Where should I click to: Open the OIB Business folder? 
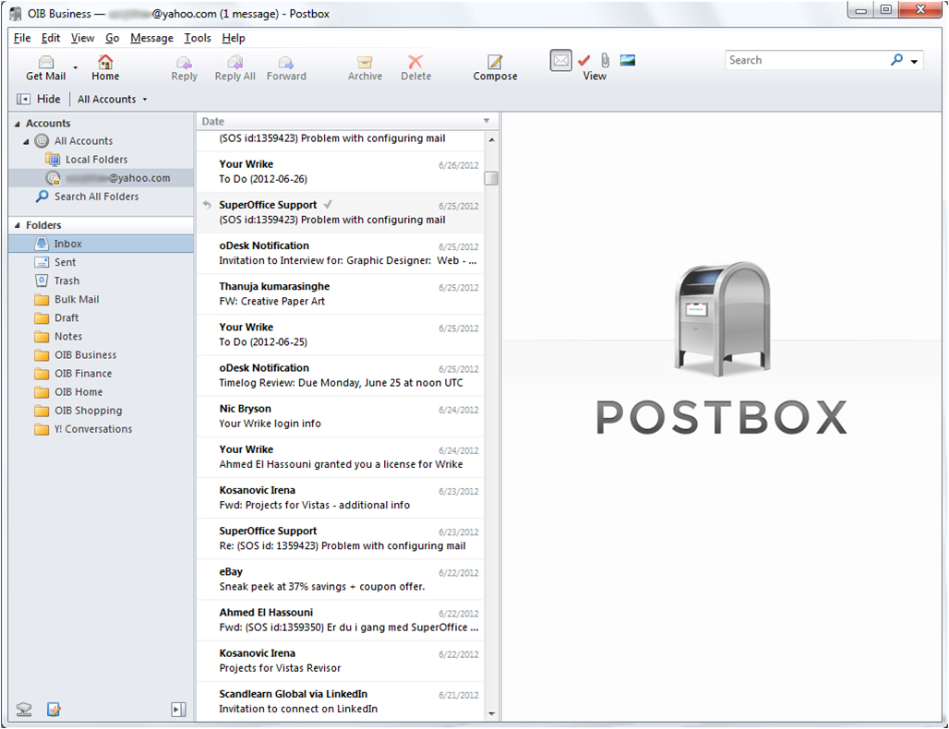(x=85, y=354)
